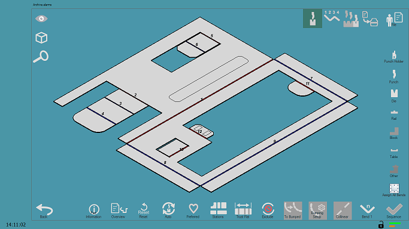
Task: Toggle the eye visibility icon
Action: click(41, 18)
